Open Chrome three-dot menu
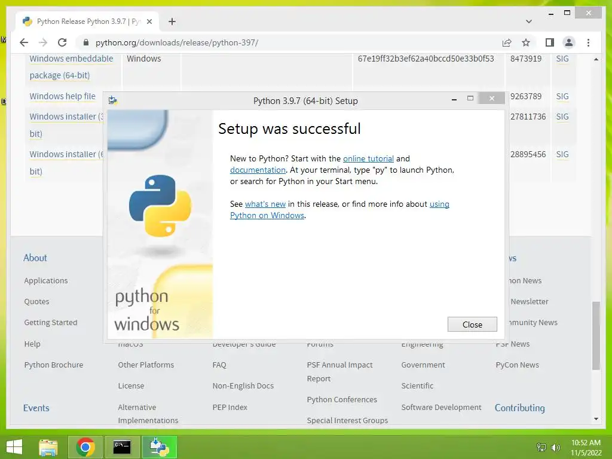Screen dimensions: 612x459 [588, 42]
